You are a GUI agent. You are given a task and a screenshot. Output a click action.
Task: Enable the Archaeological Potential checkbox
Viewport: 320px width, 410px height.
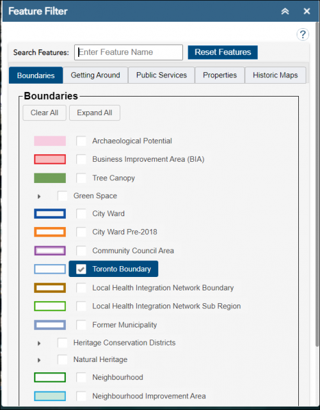(x=81, y=141)
